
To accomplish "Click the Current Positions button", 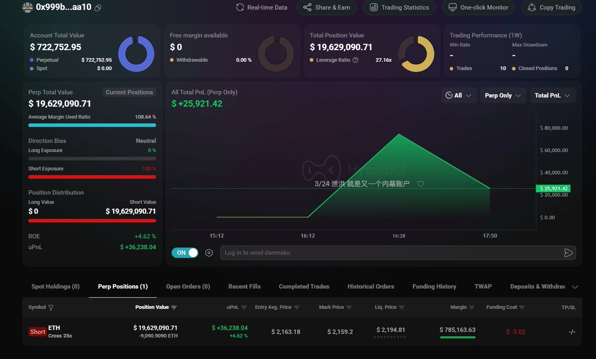I will pos(129,92).
